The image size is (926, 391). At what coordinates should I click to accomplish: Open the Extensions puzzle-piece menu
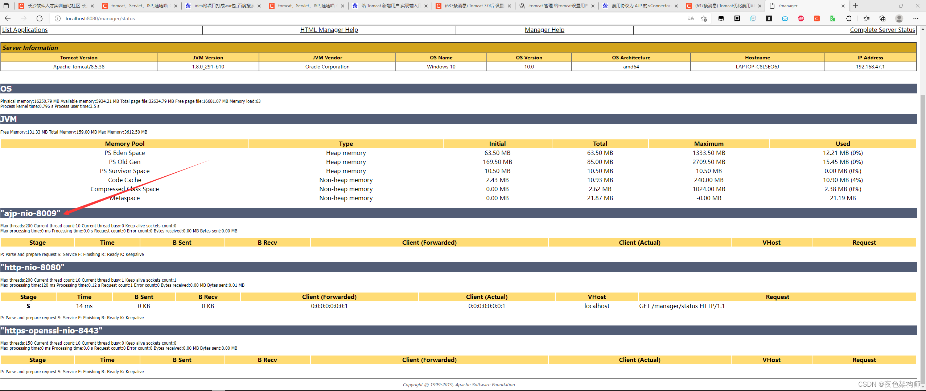849,18
